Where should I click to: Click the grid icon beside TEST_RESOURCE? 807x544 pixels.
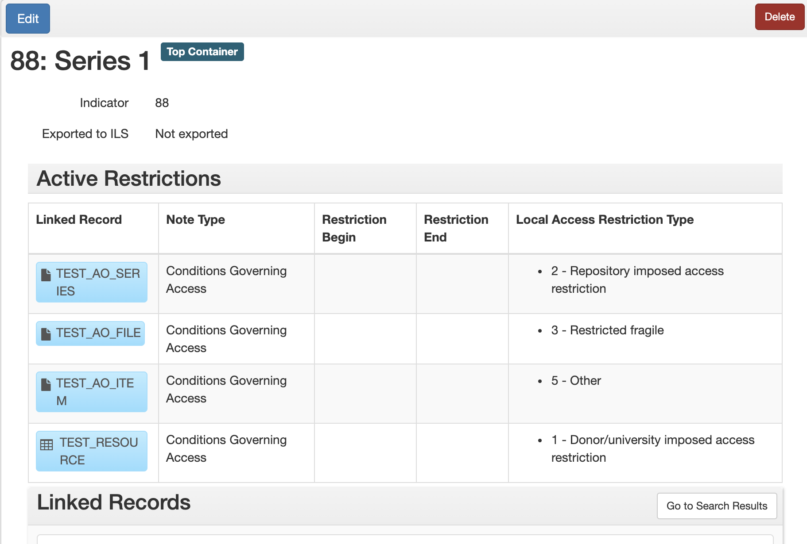[47, 444]
